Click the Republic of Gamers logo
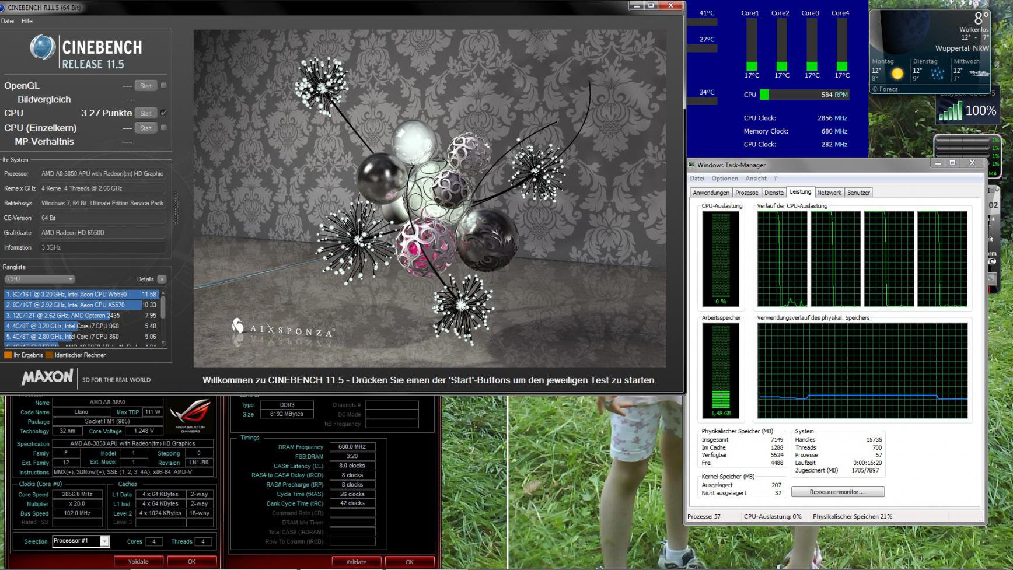The height and width of the screenshot is (570, 1013). [x=191, y=415]
